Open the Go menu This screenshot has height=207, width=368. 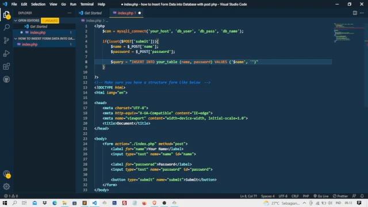click(64, 4)
